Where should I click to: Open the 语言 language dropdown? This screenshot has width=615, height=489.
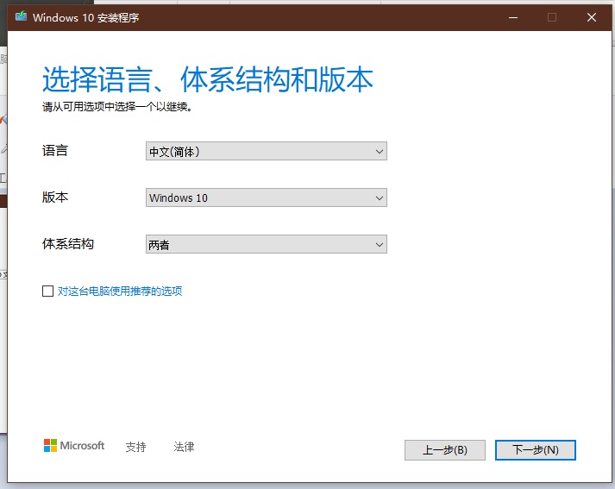(267, 151)
